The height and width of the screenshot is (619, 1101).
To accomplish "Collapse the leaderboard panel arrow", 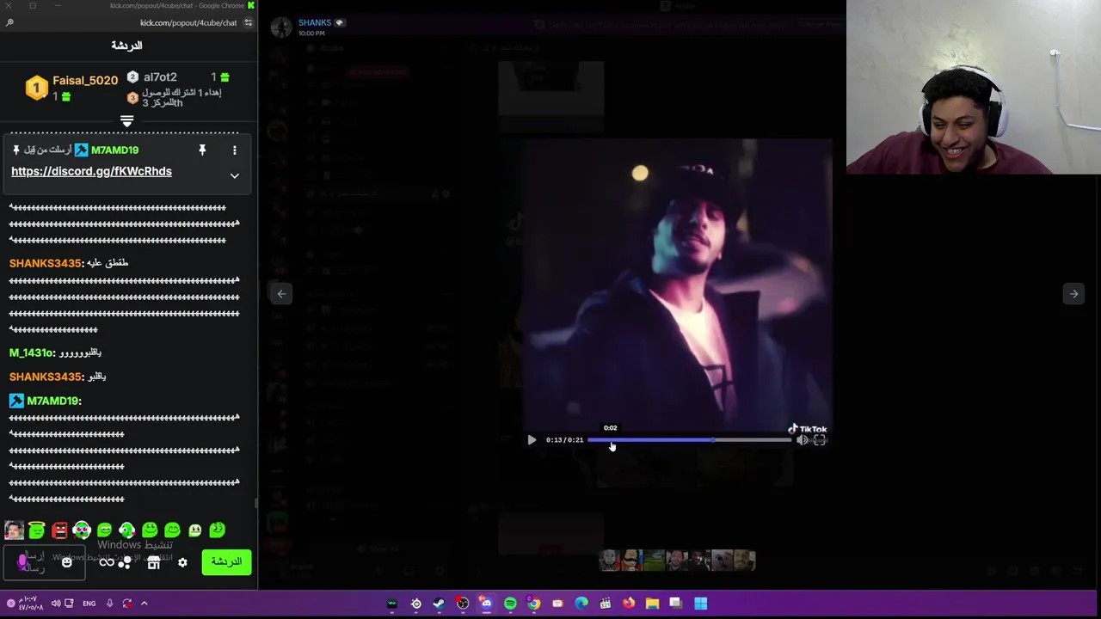I will pos(126,121).
